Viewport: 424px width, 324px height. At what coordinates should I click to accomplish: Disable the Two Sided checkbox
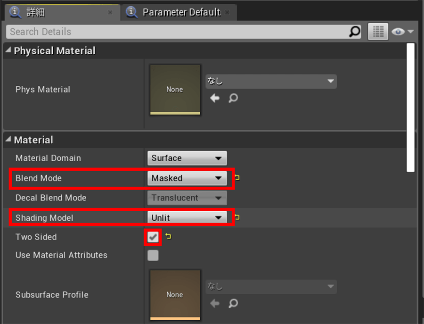tap(153, 237)
